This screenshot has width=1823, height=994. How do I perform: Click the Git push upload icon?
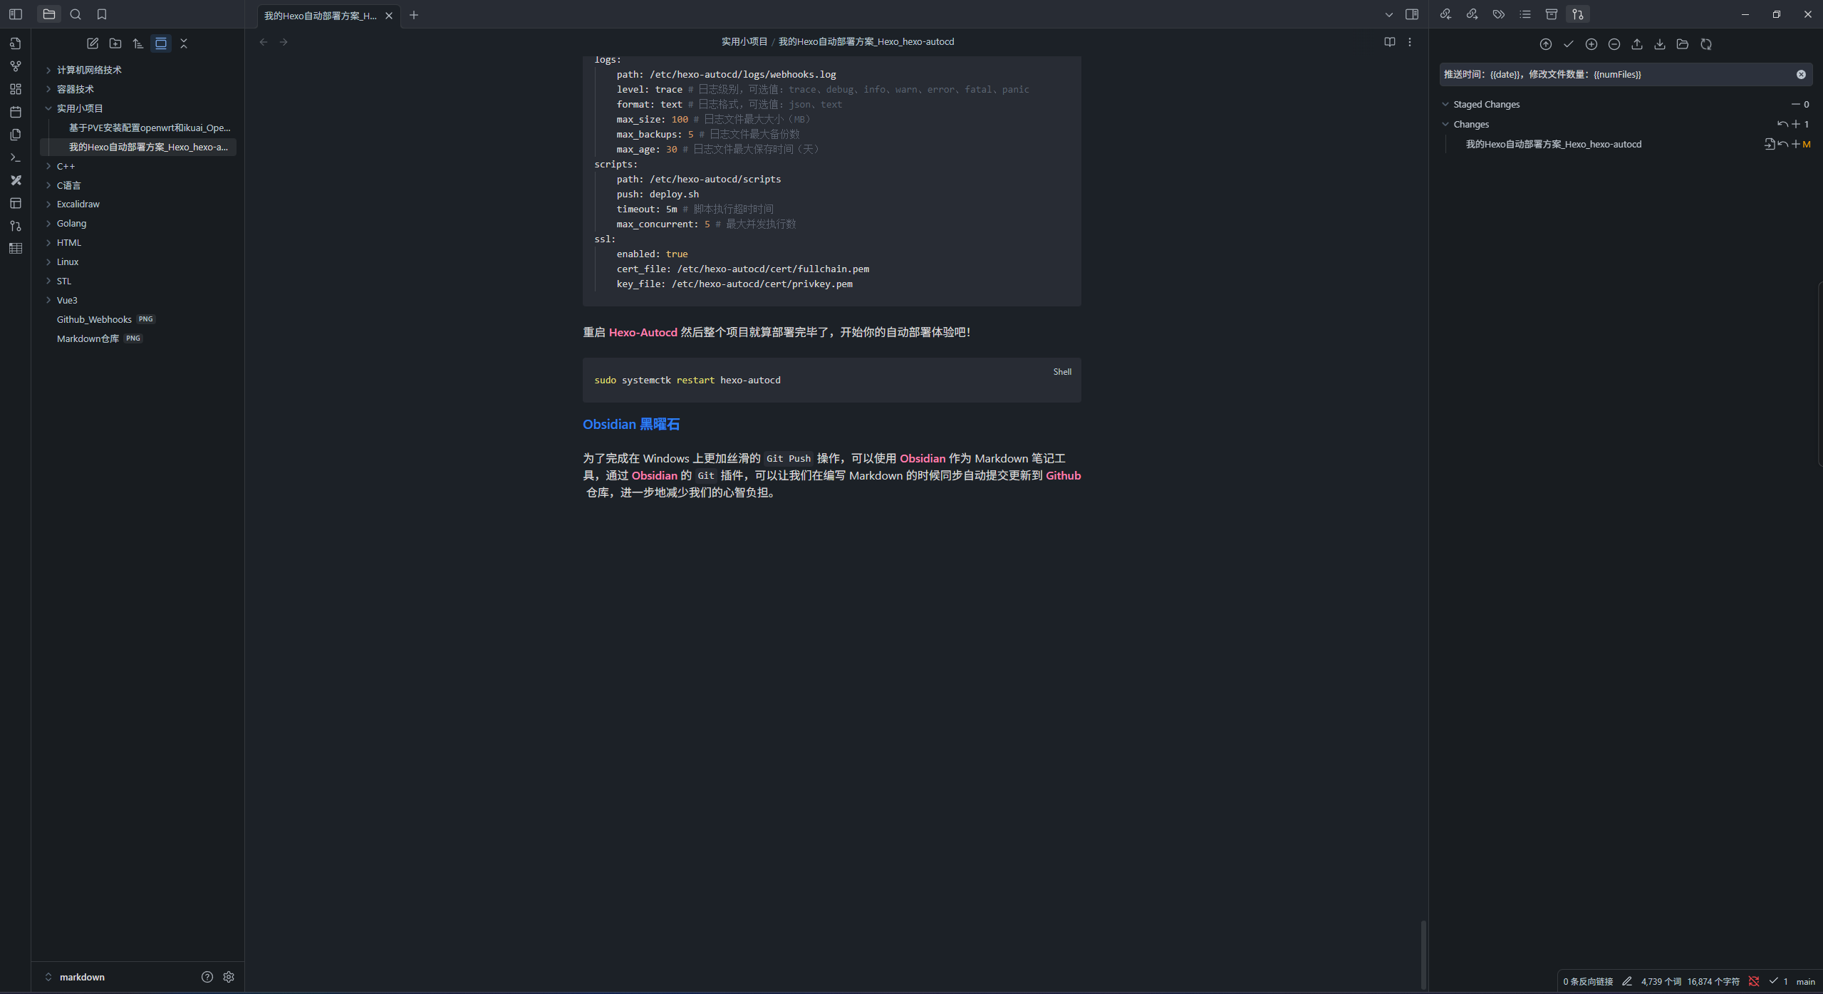pos(1636,44)
